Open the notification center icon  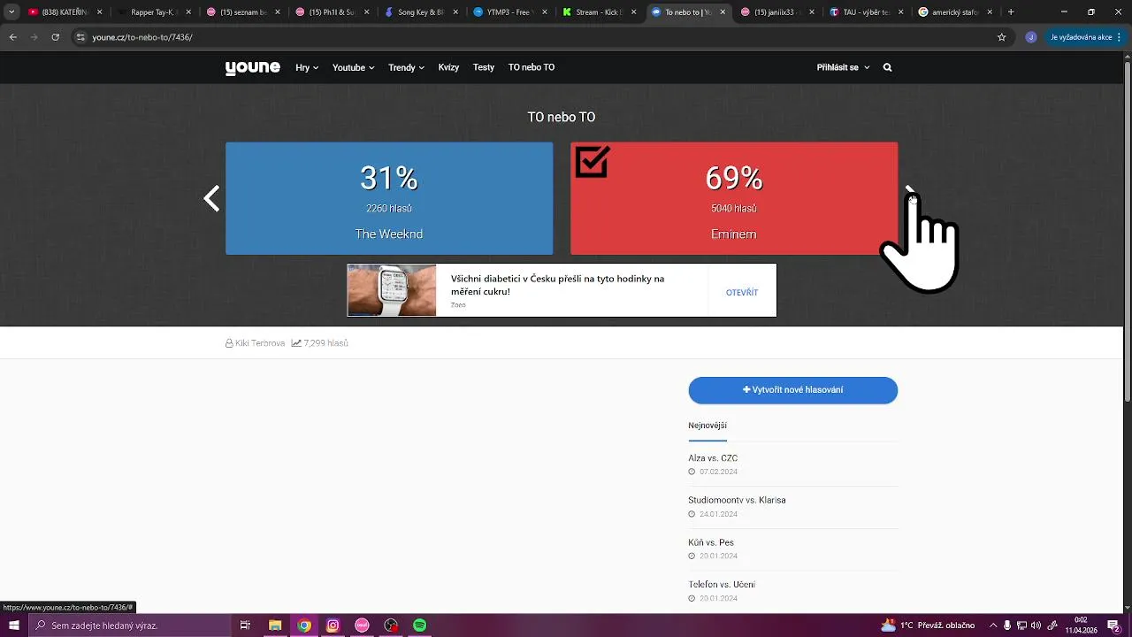point(1113,625)
